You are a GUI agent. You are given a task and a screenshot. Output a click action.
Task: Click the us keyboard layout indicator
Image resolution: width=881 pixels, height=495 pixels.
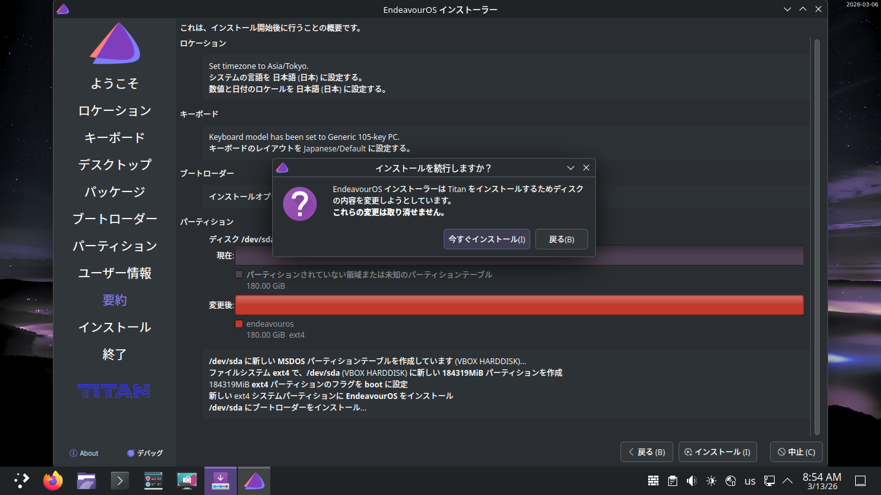[x=750, y=481]
